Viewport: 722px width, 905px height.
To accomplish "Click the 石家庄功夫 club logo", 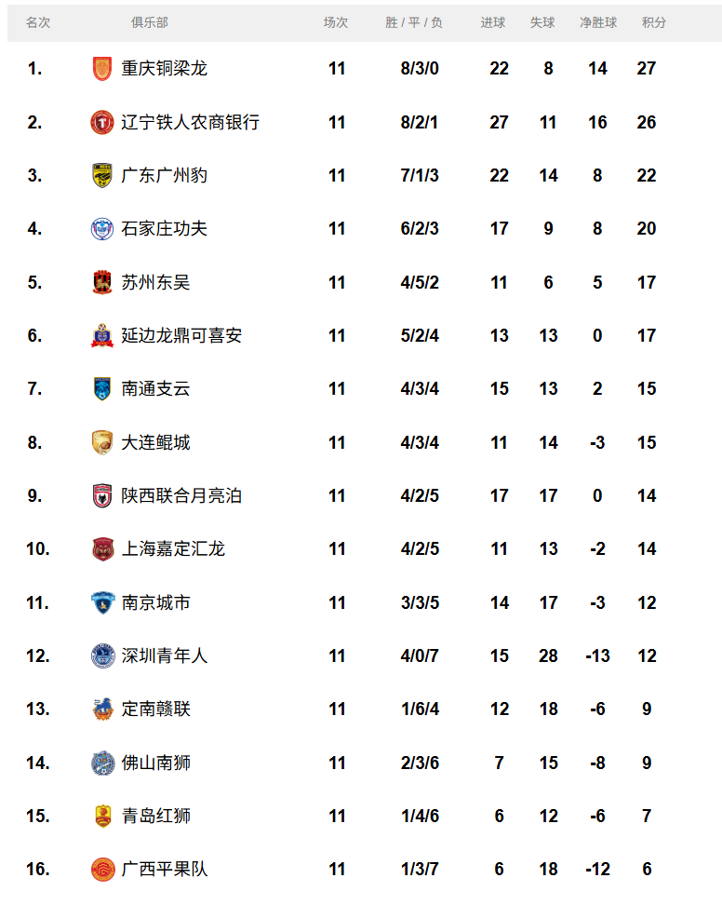I will 102,229.
